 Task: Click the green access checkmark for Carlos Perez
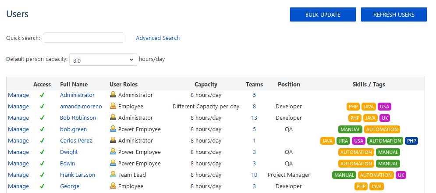pos(42,141)
